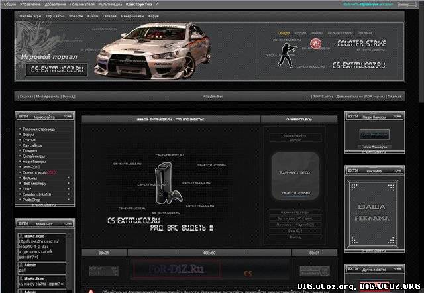Viewport: 424px width, 293px height.
Task: Click the red round badge icon
Action: [x=315, y=44]
